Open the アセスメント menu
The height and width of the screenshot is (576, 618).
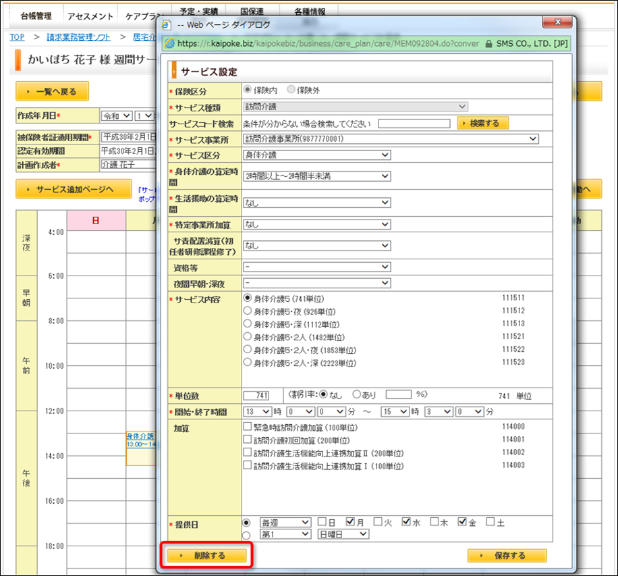pyautogui.click(x=90, y=16)
